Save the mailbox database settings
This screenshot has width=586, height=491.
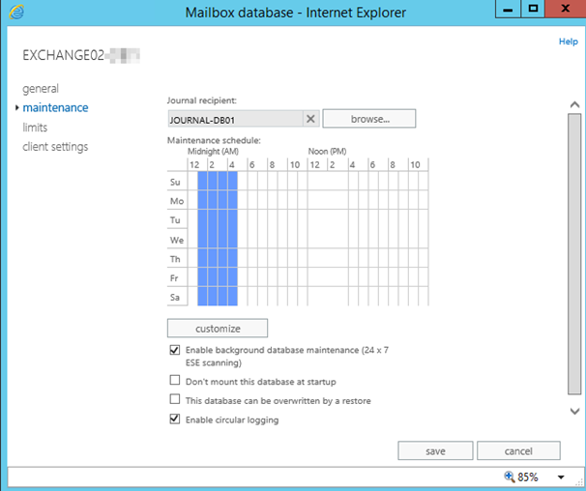pos(435,451)
